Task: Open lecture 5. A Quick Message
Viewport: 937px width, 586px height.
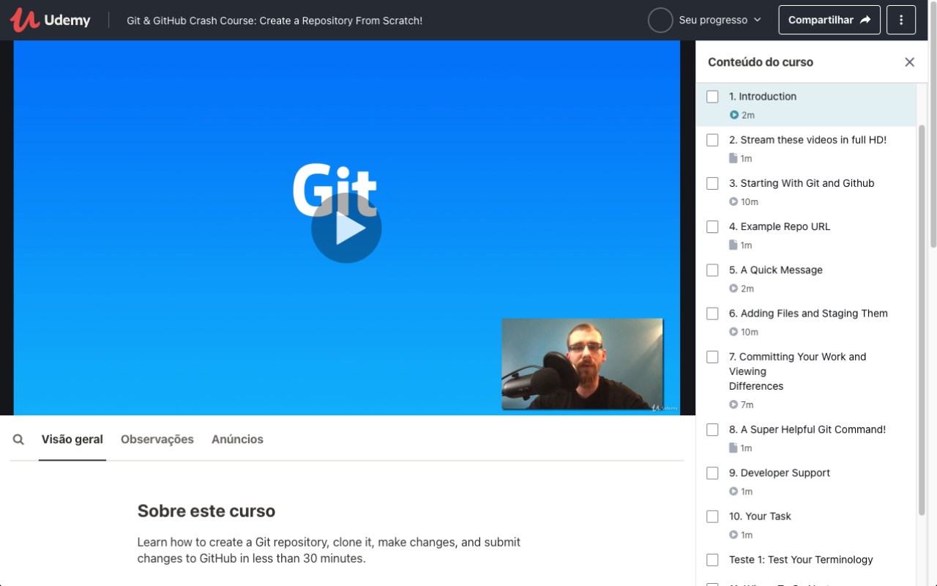Action: coord(806,278)
